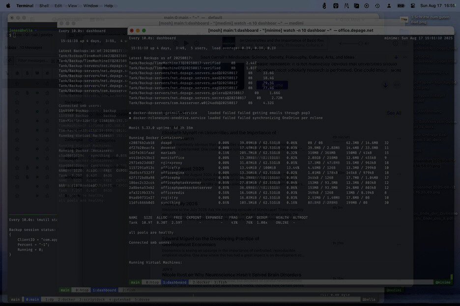
Task: Click the net.depage.servers.galera backup line
Action: tap(204, 93)
